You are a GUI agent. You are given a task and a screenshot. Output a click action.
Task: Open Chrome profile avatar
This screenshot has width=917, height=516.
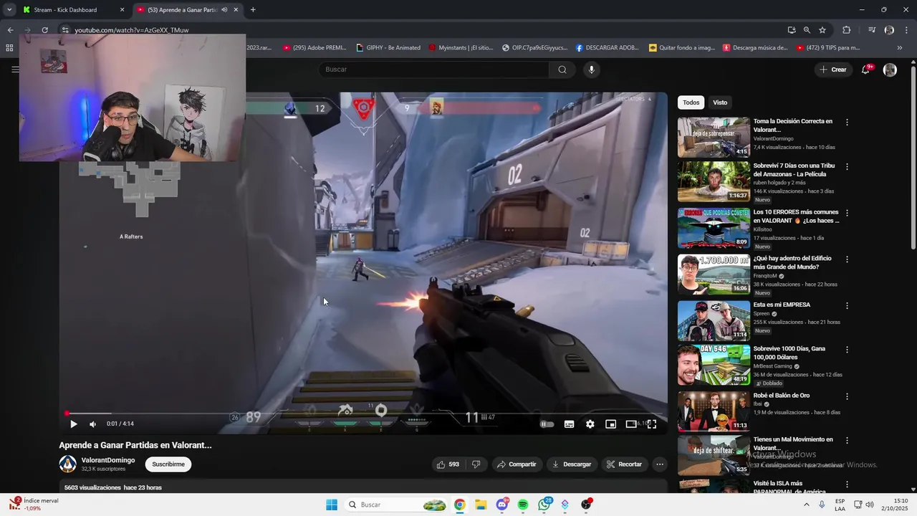pos(889,30)
